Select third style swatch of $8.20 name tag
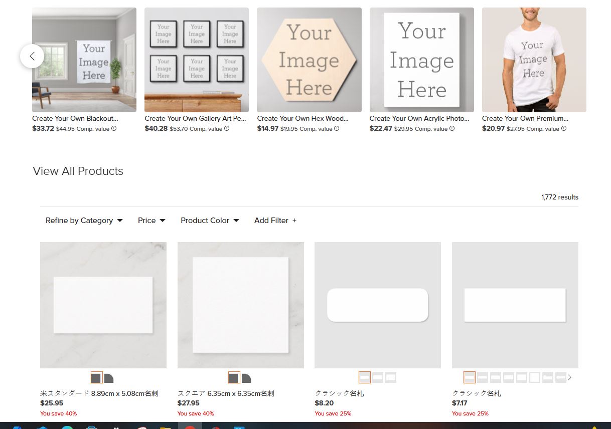611x429 pixels. click(x=391, y=377)
